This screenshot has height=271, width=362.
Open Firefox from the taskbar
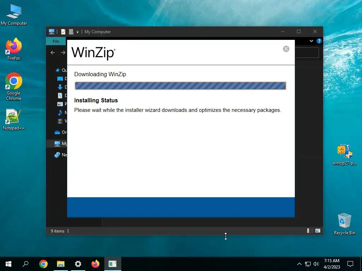coord(95,264)
